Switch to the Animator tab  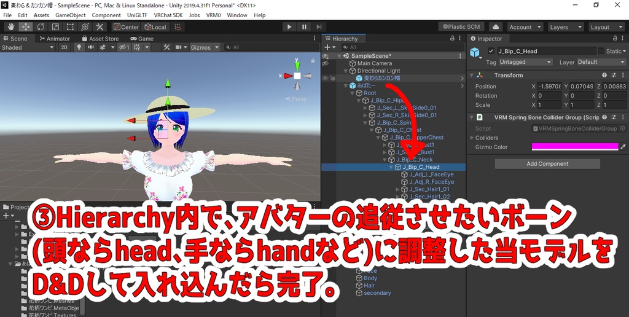coord(54,39)
